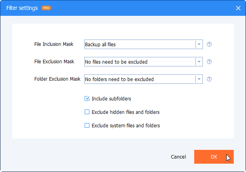Open help icon for File Exclusion Mask
Image resolution: width=246 pixels, height=172 pixels.
click(209, 62)
